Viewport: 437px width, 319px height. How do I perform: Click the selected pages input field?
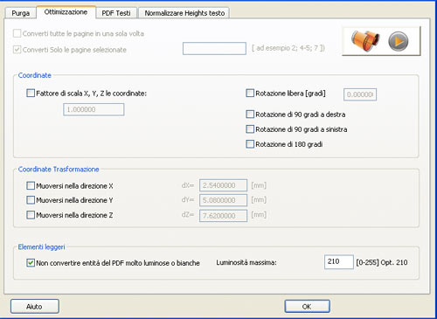214,48
